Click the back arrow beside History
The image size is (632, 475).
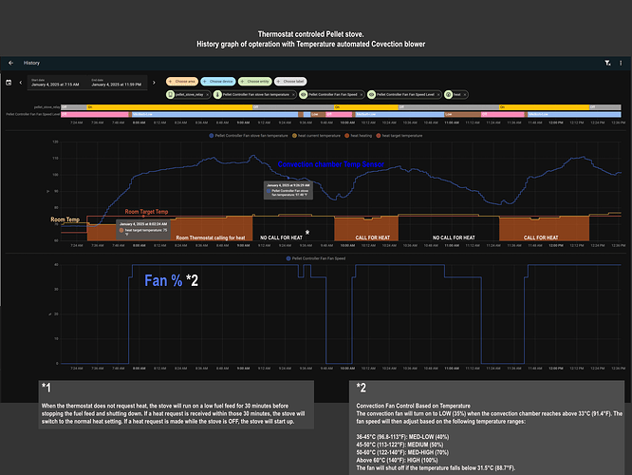[10, 63]
